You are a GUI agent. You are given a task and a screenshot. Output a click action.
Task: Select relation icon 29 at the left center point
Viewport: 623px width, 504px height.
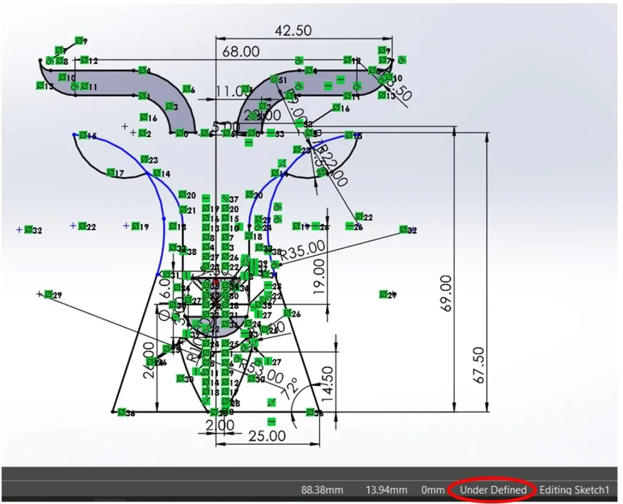[x=49, y=295]
